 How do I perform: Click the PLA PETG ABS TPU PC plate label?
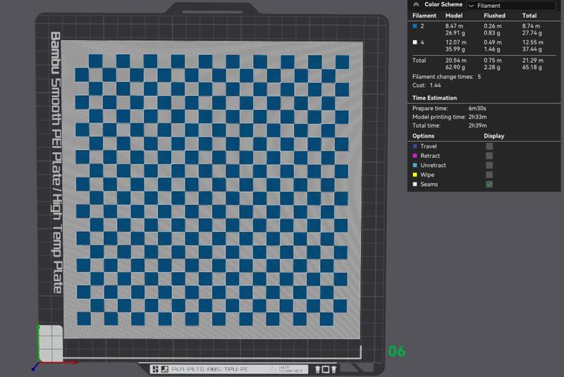[x=210, y=369]
